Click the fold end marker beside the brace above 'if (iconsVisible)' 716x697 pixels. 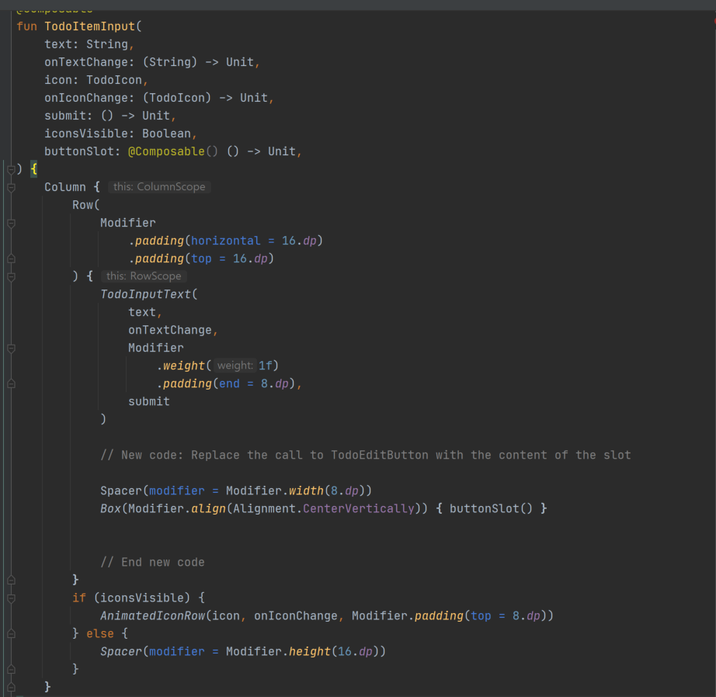(12, 580)
